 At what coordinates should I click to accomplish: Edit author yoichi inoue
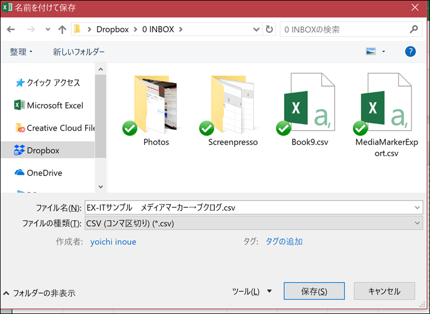point(113,242)
